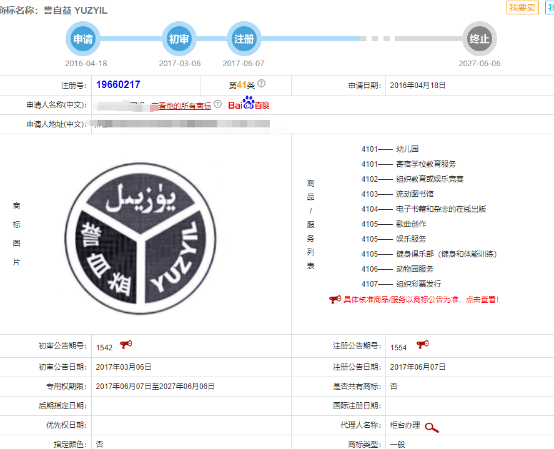Click the help icon after the applicant's trademarks link
This screenshot has width=554, height=449.
[x=217, y=104]
